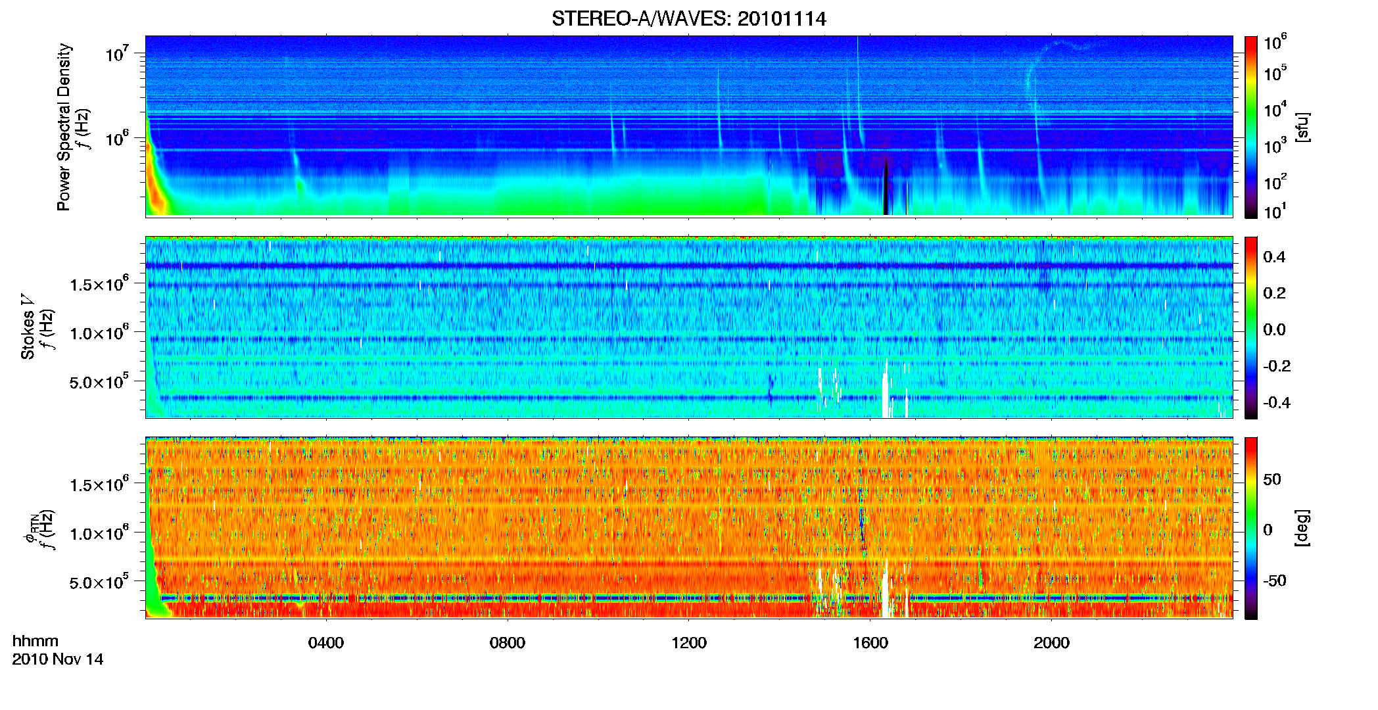Image resolution: width=1378 pixels, height=710 pixels.
Task: Click the phi RTN degrees colorbar
Action: point(1251,528)
